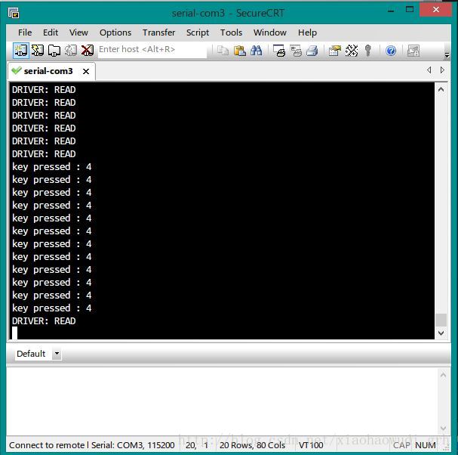Click the Find binoculars icon

tap(257, 51)
